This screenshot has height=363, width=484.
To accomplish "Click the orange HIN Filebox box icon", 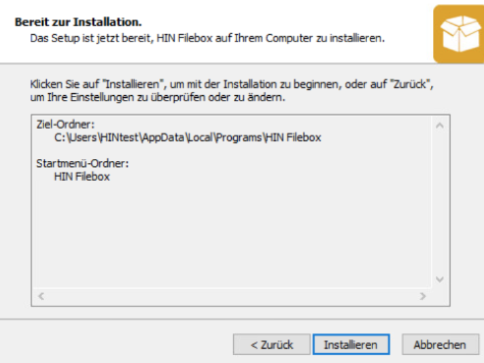I will (459, 34).
